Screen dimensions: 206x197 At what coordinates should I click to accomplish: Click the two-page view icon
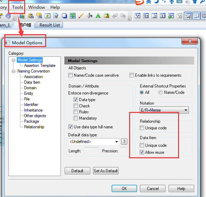163,16
